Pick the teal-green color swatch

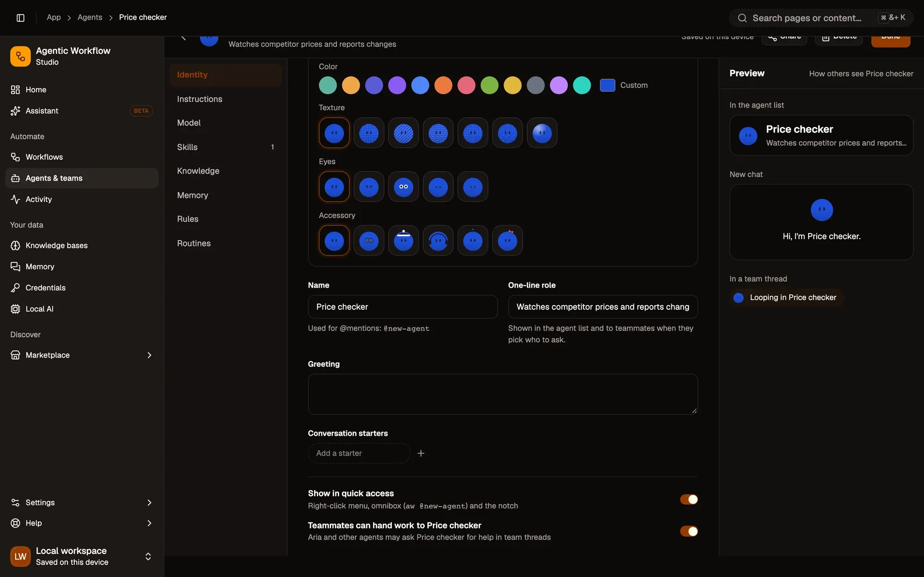point(328,85)
